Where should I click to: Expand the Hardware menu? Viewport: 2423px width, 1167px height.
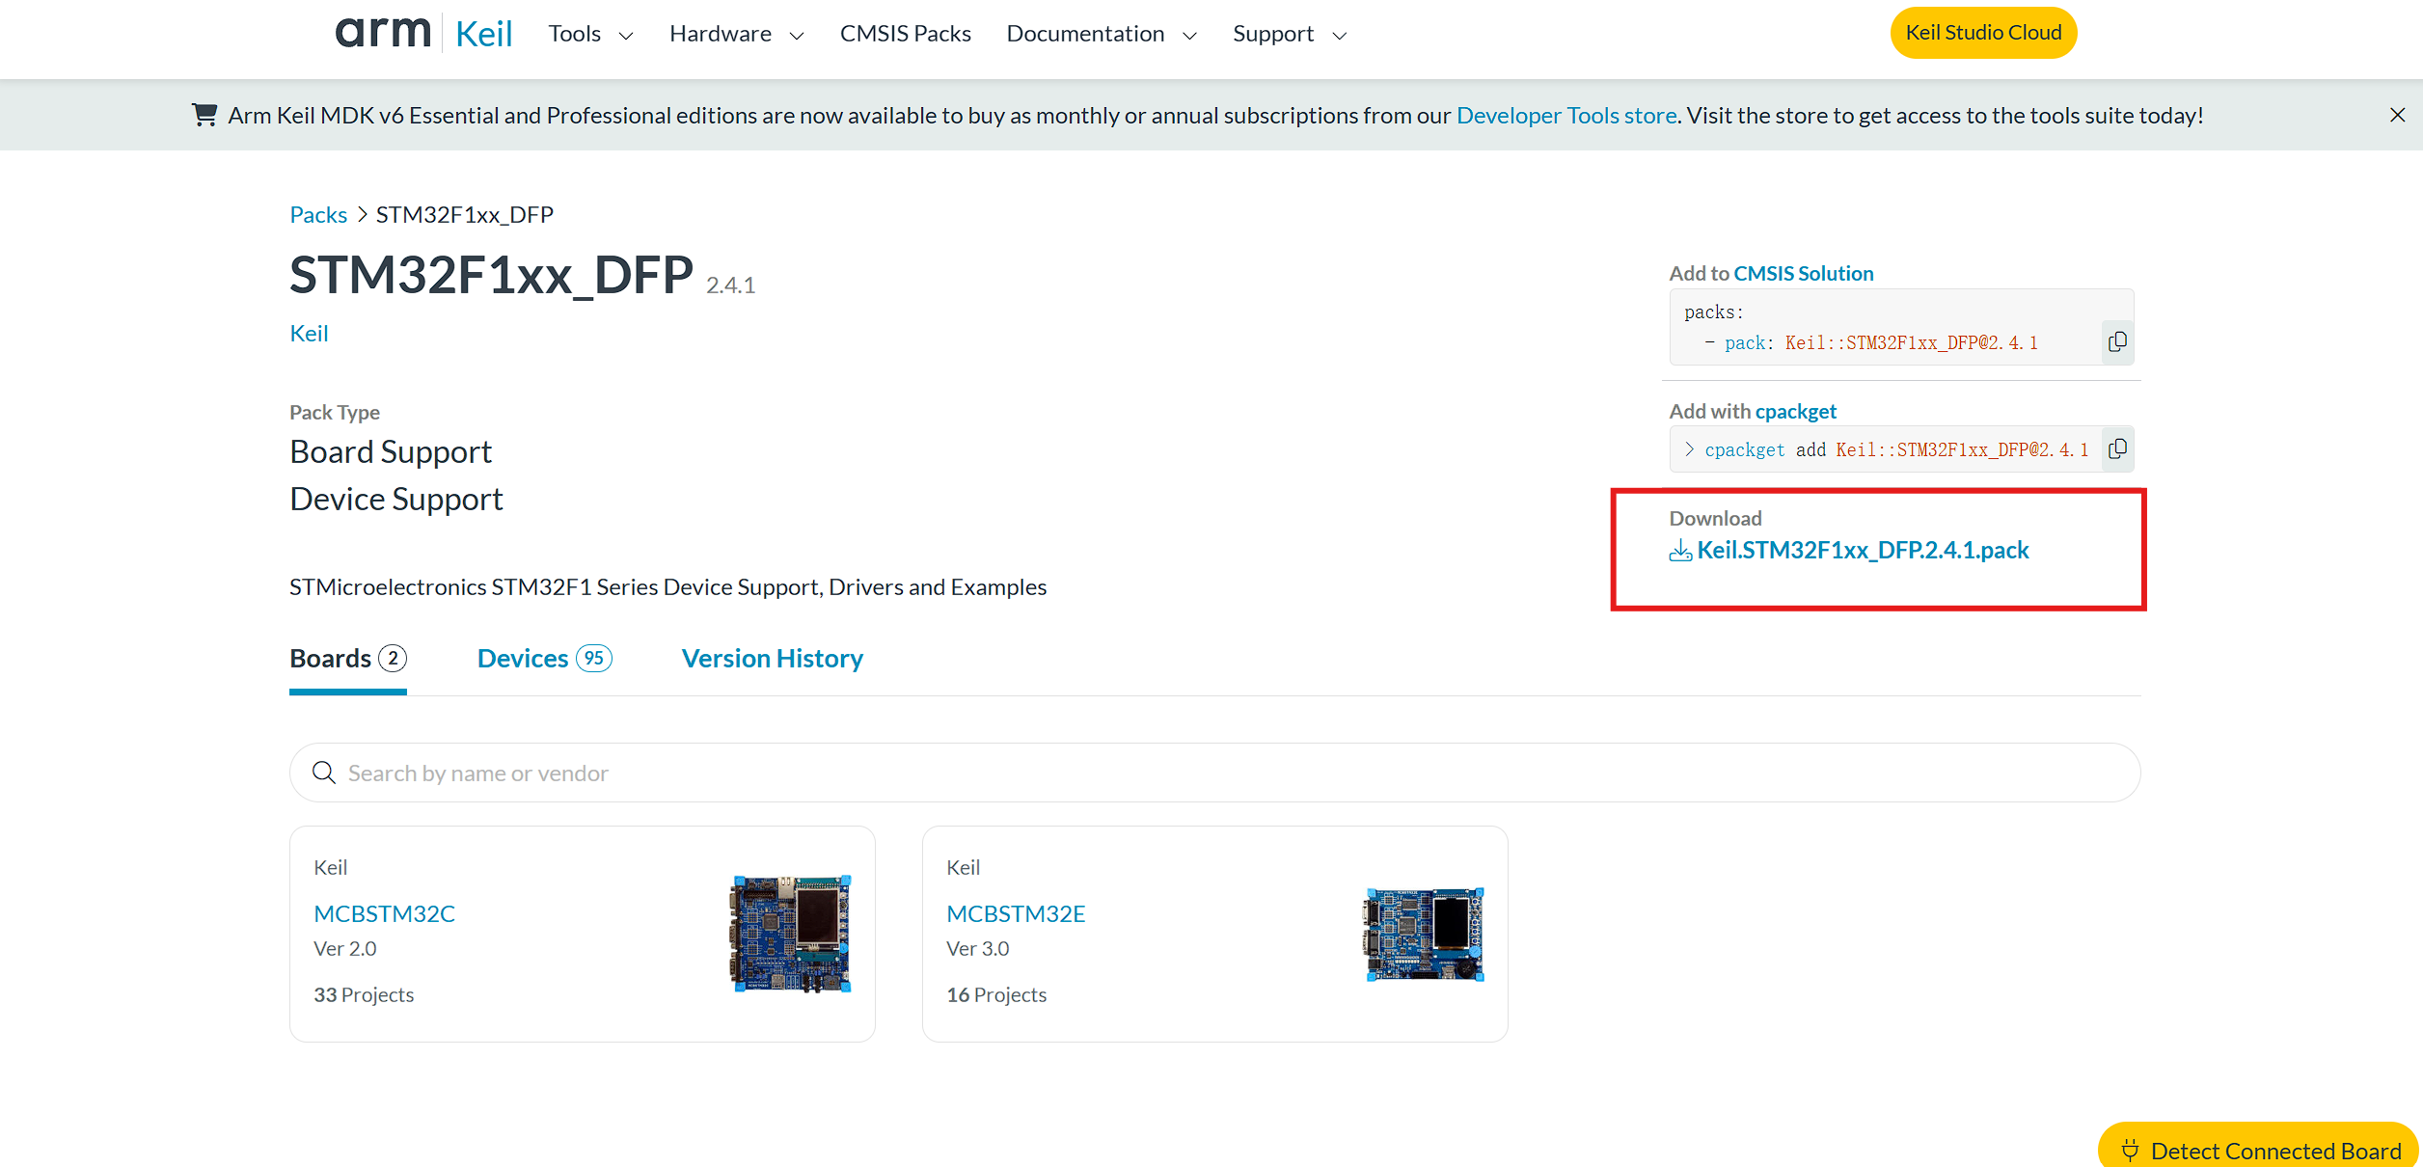(737, 34)
